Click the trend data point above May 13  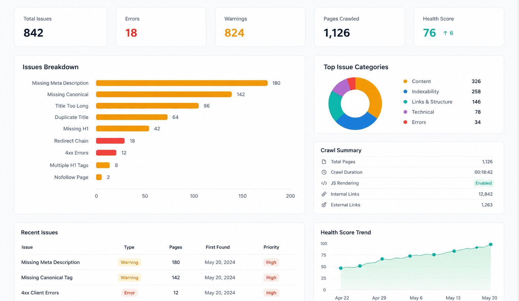tap(454, 251)
